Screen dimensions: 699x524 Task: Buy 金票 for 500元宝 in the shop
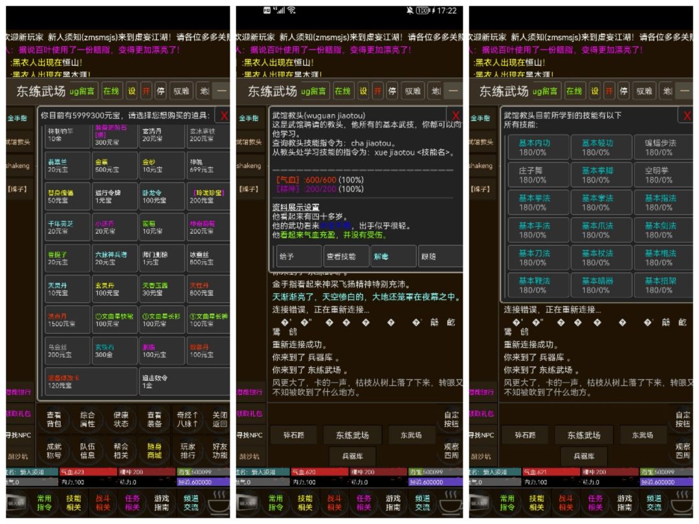pyautogui.click(x=114, y=166)
